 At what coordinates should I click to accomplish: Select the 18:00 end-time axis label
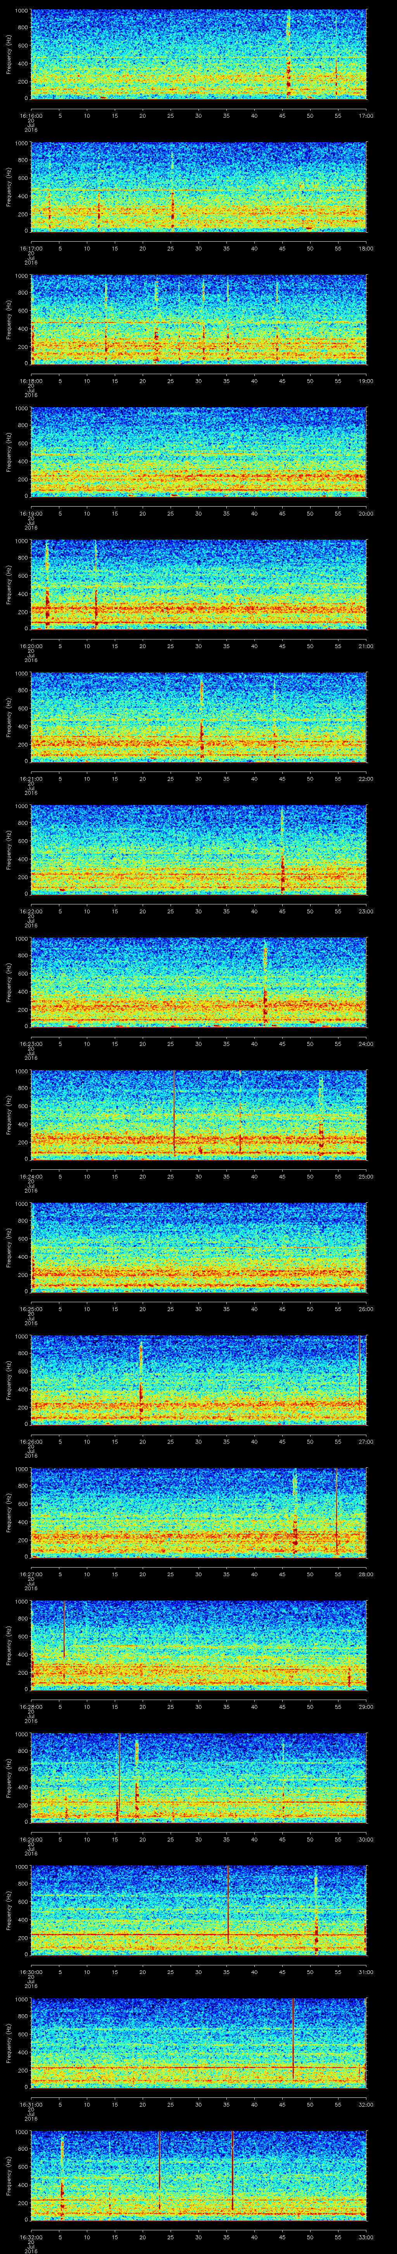366,249
